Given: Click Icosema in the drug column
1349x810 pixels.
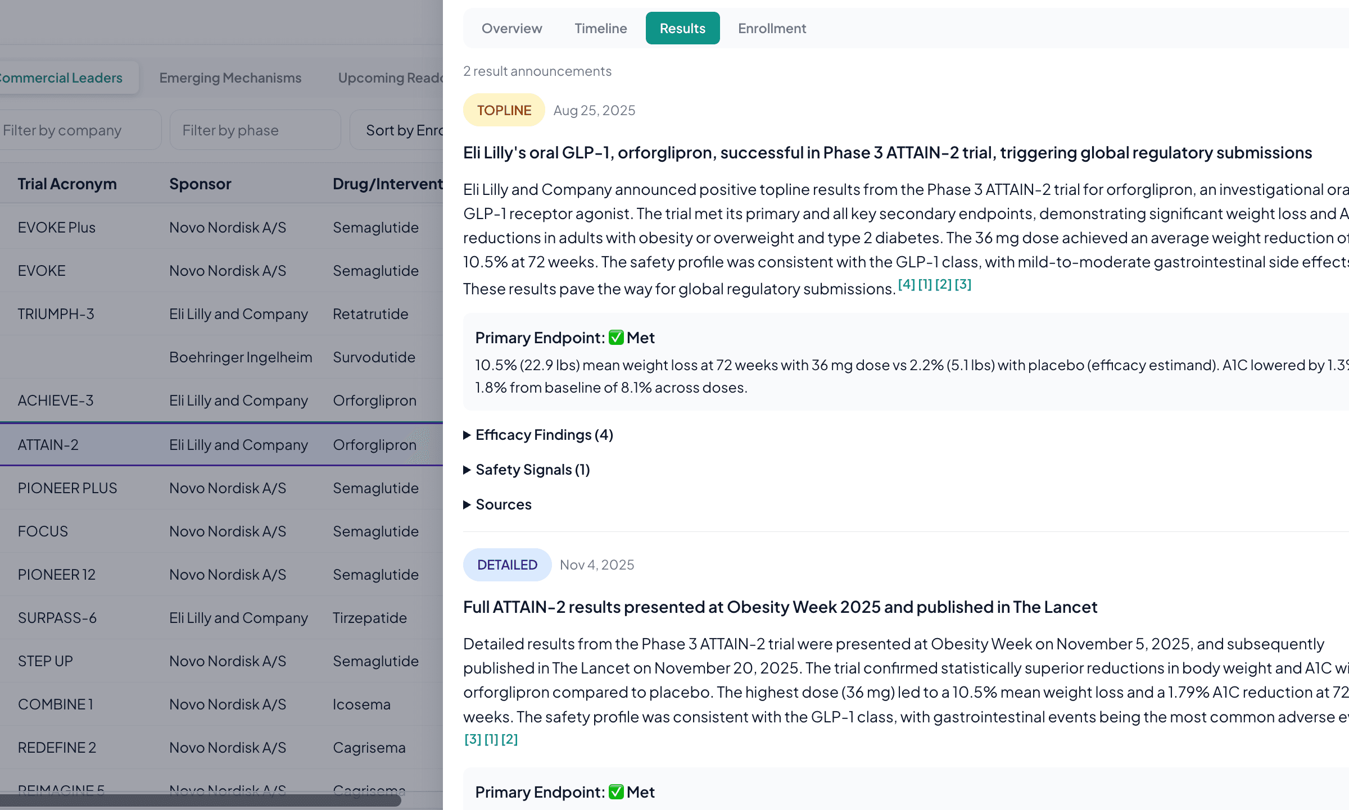Looking at the screenshot, I should click(361, 704).
